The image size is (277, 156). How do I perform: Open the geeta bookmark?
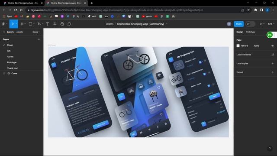[x=147, y=16]
